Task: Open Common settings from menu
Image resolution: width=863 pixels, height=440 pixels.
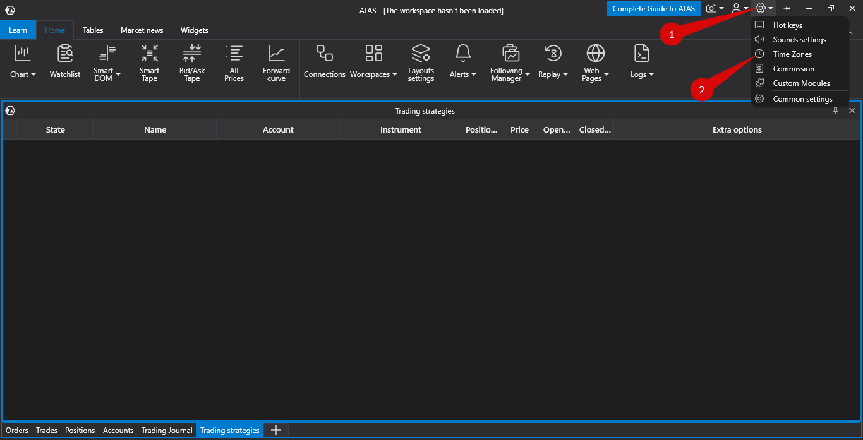Action: click(800, 99)
